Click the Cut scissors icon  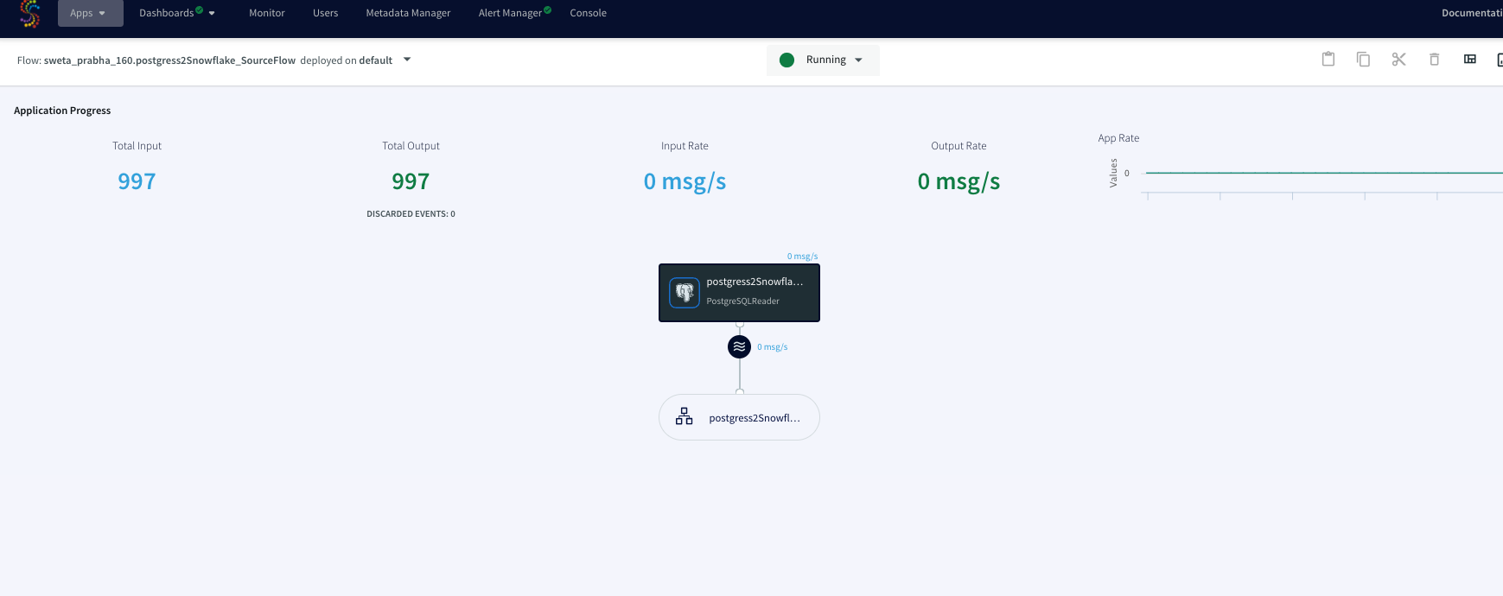click(x=1398, y=59)
